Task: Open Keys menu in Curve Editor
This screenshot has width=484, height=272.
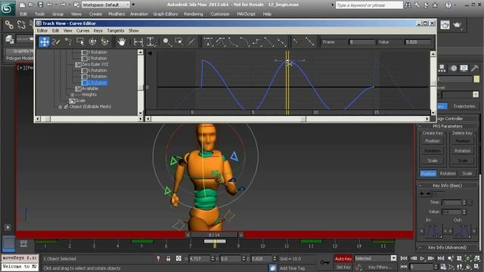Action: pyautogui.click(x=98, y=30)
